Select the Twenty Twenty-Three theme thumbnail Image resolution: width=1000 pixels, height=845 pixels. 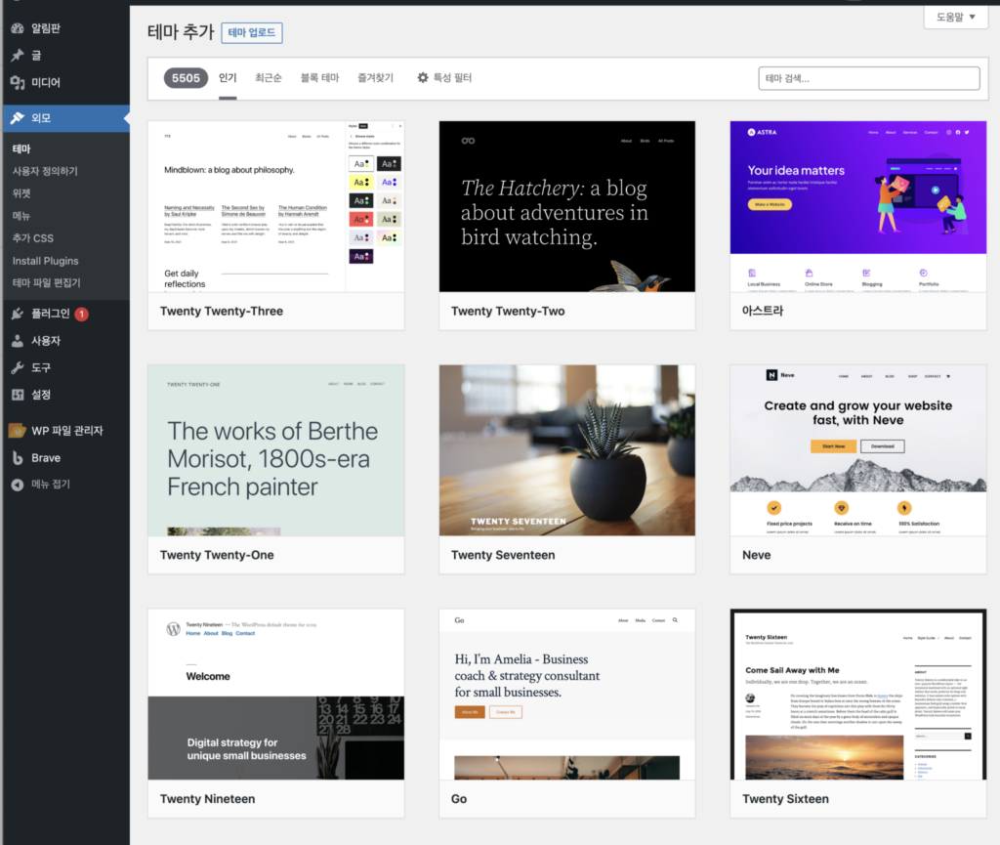276,207
